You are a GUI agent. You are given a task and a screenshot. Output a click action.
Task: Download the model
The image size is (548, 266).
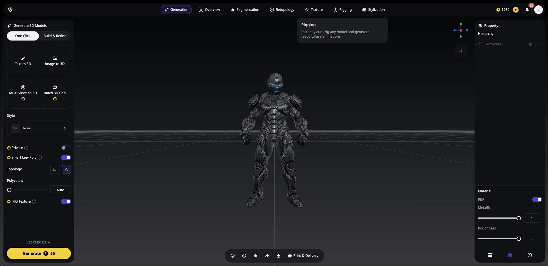pos(278,256)
